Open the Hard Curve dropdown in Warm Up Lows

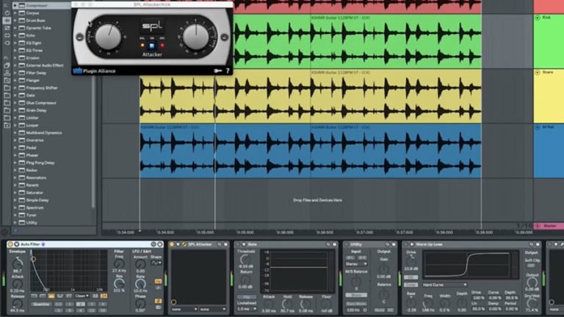pyautogui.click(x=444, y=284)
